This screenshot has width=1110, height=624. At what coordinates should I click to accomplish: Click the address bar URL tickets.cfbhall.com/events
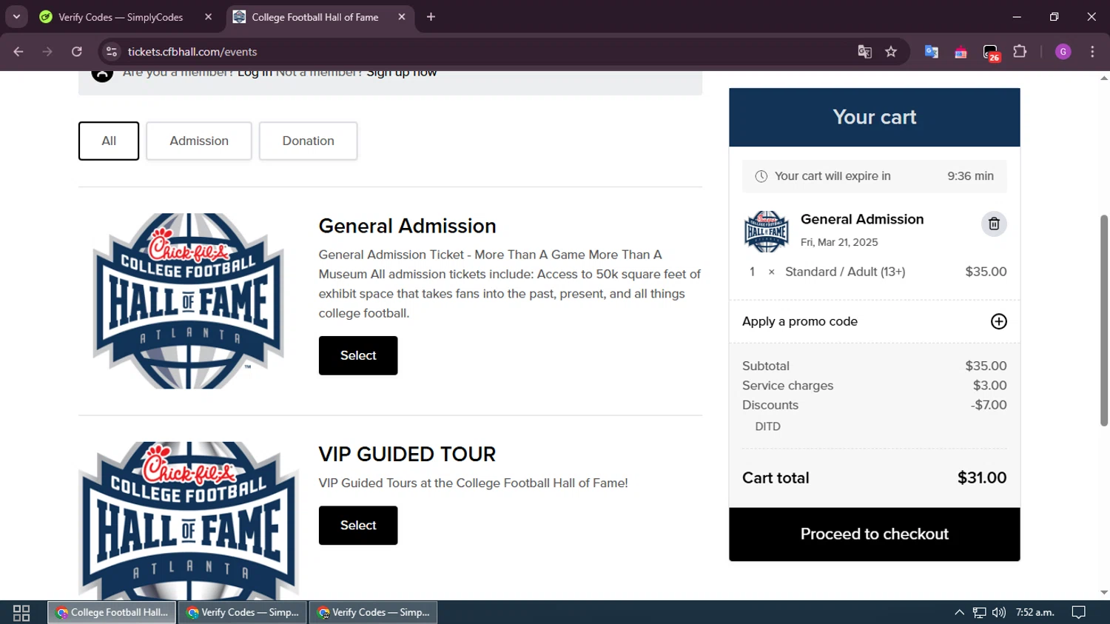tap(192, 52)
